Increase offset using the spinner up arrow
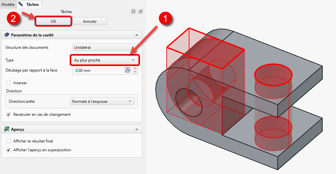Image resolution: width=336 pixels, height=174 pixels. point(135,69)
